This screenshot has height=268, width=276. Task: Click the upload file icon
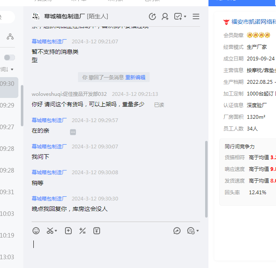[x=68, y=230]
